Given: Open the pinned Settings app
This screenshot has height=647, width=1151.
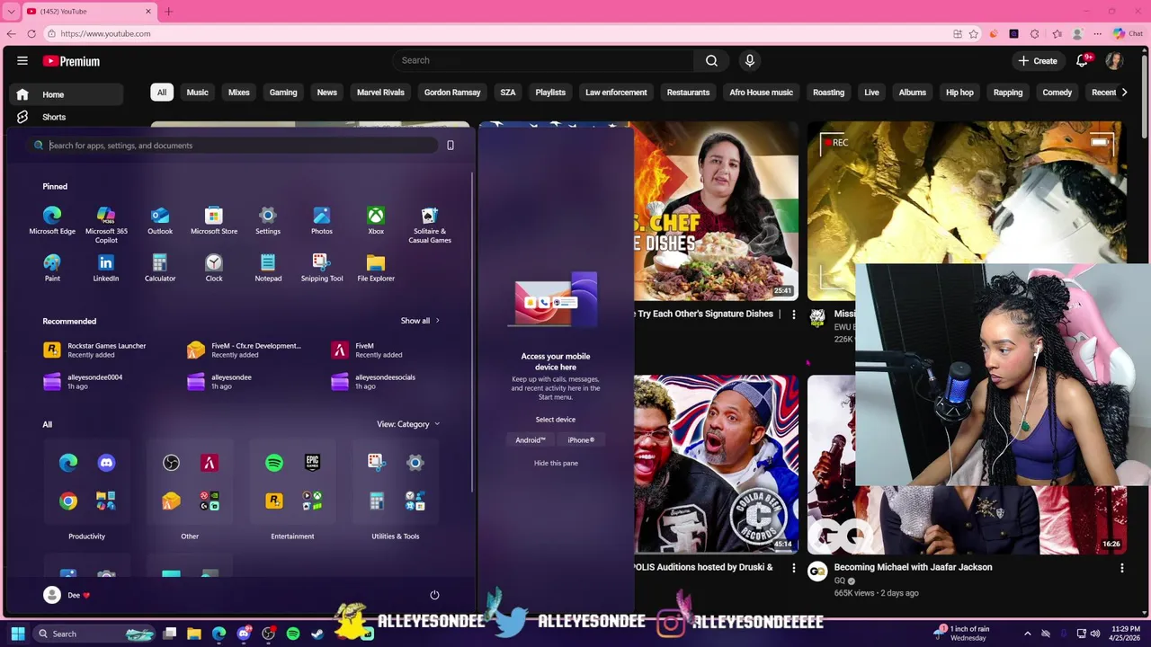Looking at the screenshot, I should [268, 221].
